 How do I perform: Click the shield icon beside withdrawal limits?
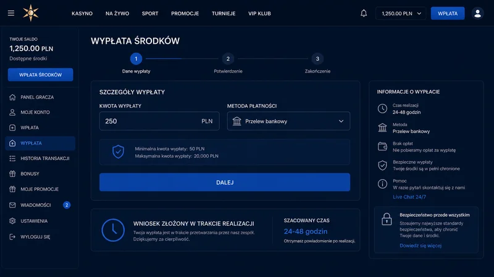pyautogui.click(x=118, y=151)
